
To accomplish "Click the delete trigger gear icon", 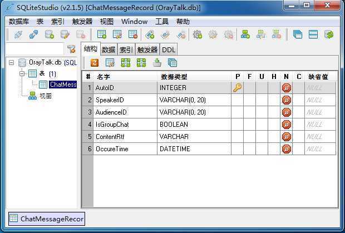I will pyautogui.click(x=229, y=34).
